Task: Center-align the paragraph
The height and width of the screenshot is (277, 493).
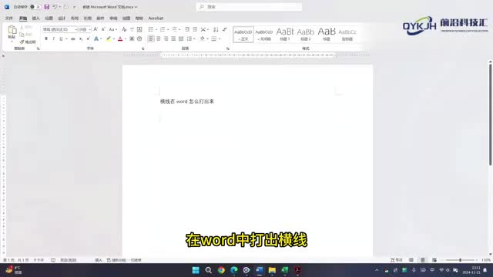Action: (x=159, y=38)
